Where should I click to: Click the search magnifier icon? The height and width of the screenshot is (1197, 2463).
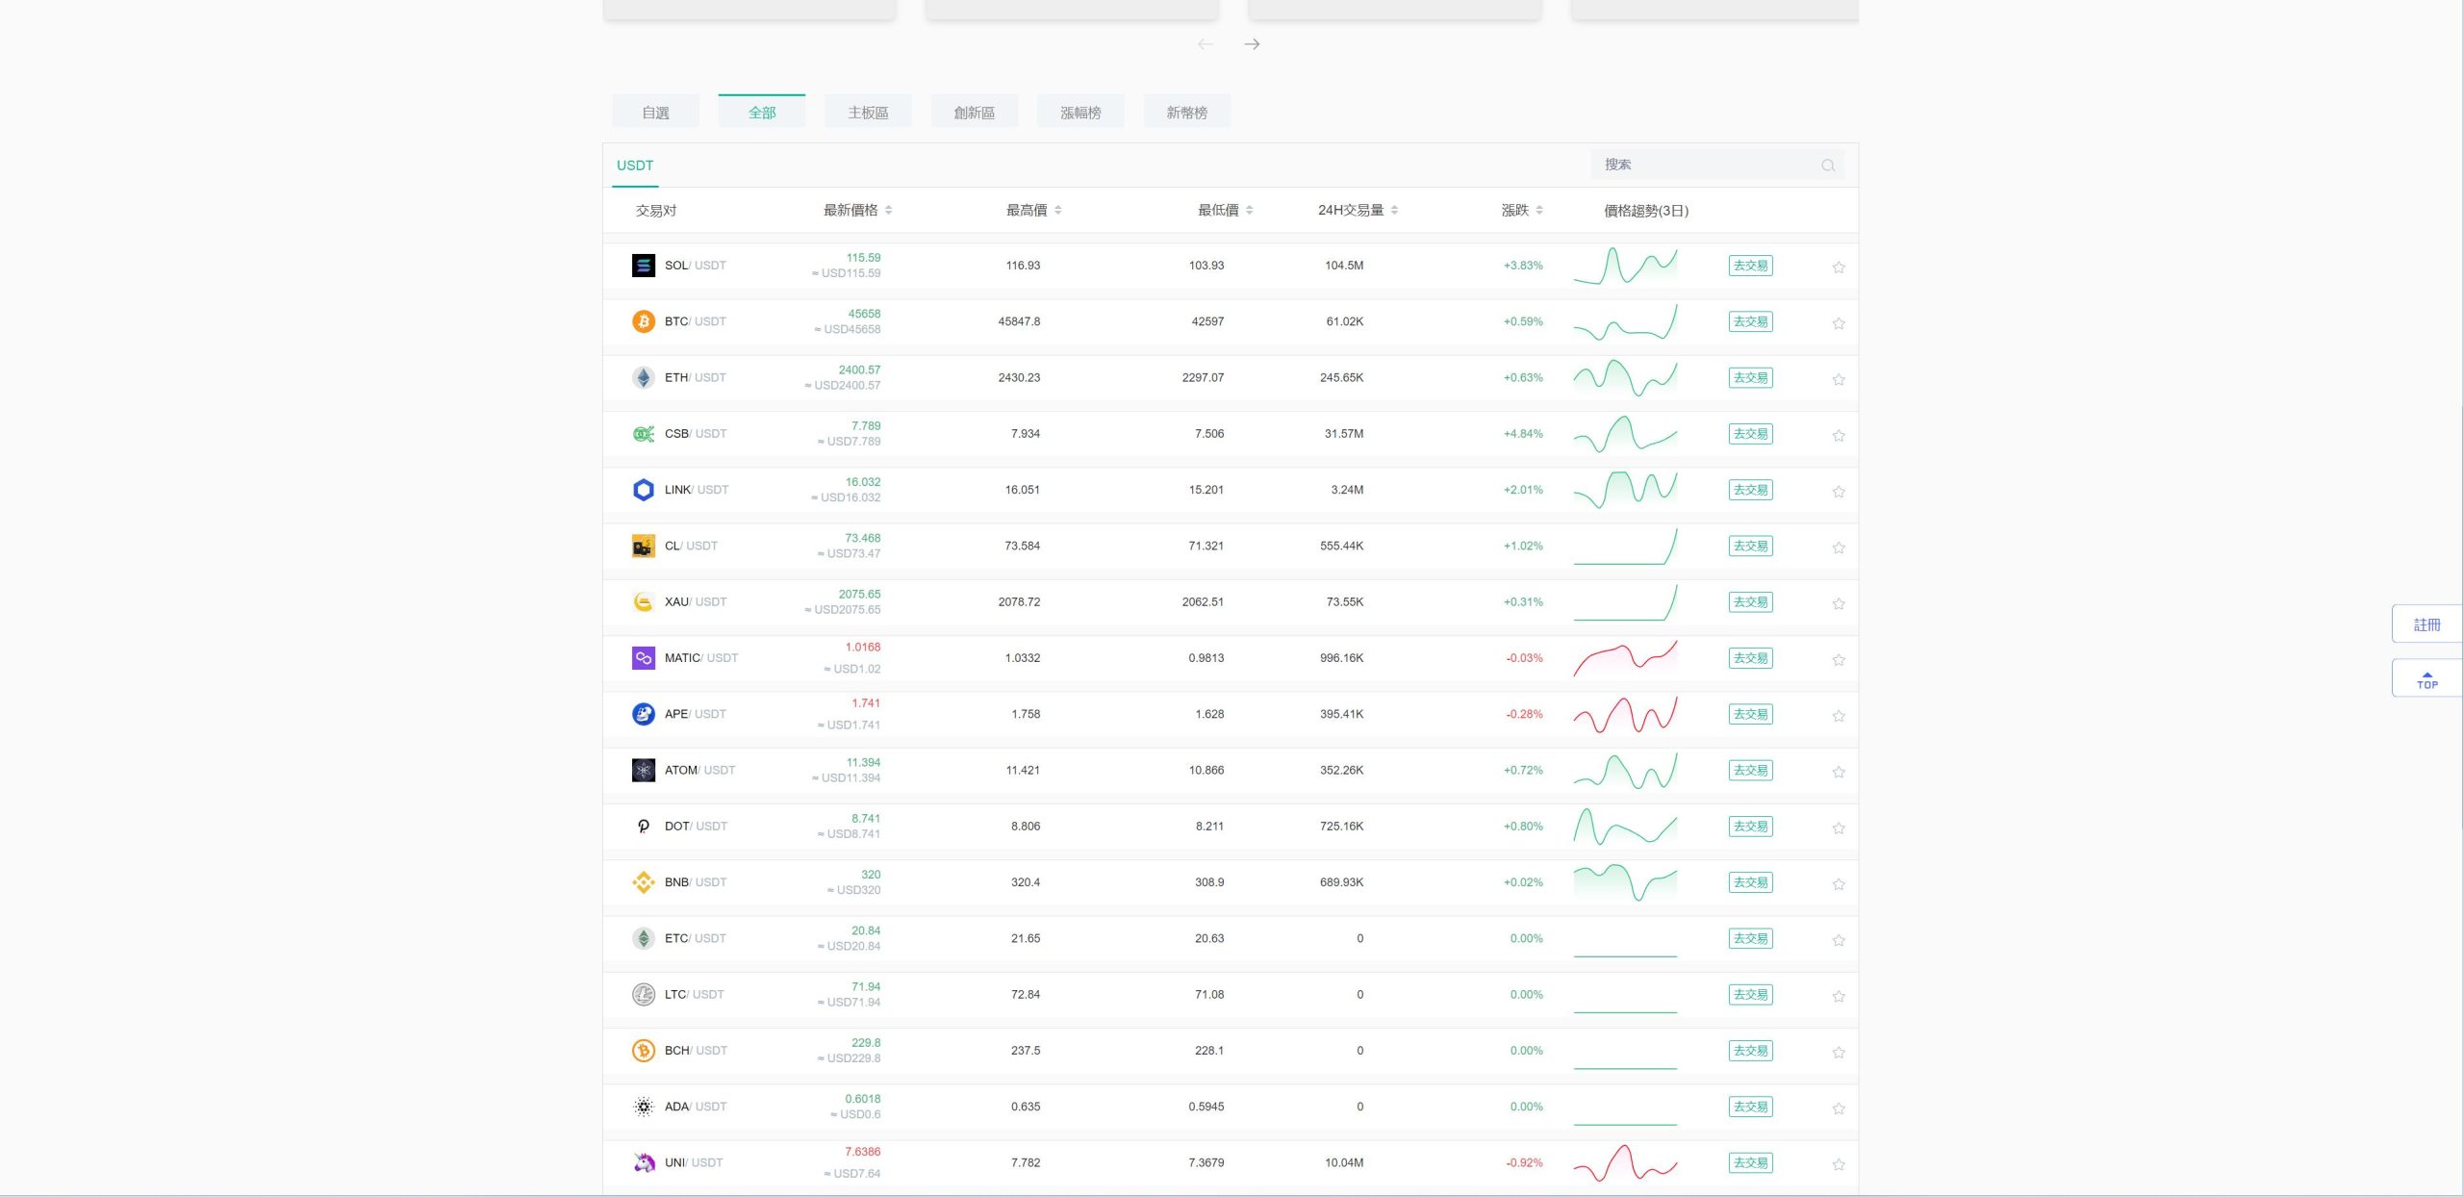click(1828, 166)
